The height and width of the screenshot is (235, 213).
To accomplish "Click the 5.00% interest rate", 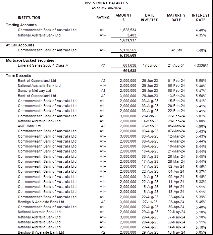I will 201,121.
